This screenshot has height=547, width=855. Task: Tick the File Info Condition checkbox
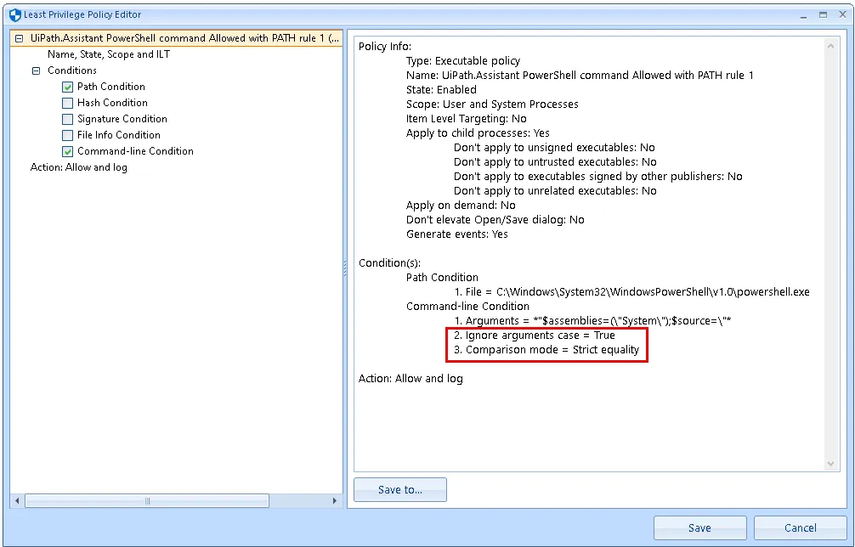(68, 135)
